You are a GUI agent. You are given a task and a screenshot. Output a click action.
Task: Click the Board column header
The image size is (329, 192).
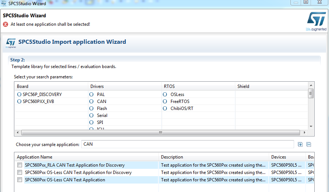tap(51, 86)
